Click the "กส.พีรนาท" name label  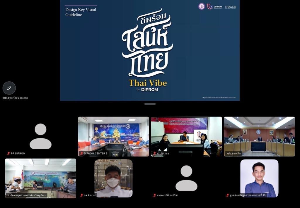(90, 195)
